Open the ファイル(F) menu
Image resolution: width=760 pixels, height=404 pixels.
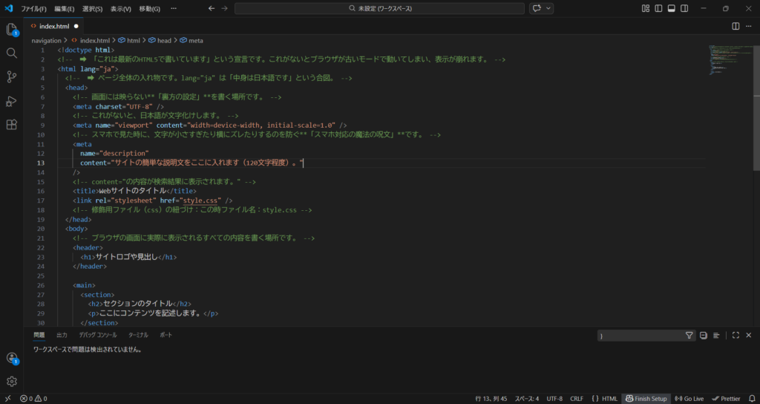click(33, 8)
